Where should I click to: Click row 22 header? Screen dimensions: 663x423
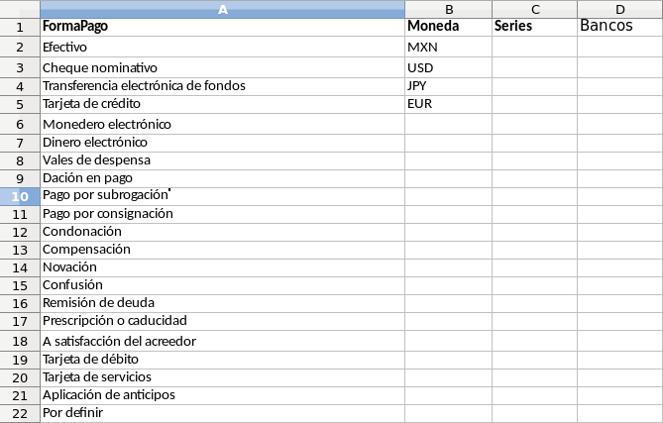(20, 412)
